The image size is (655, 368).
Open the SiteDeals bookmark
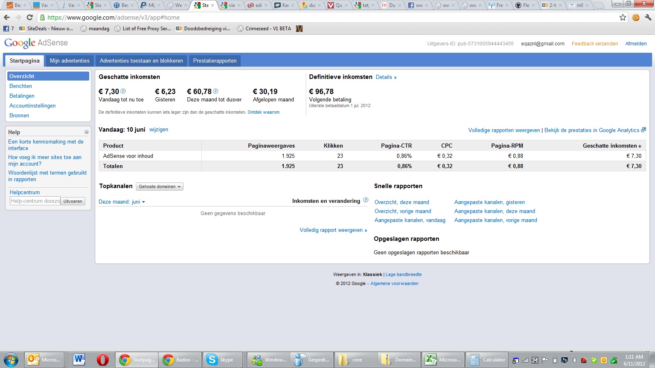[x=46, y=29]
